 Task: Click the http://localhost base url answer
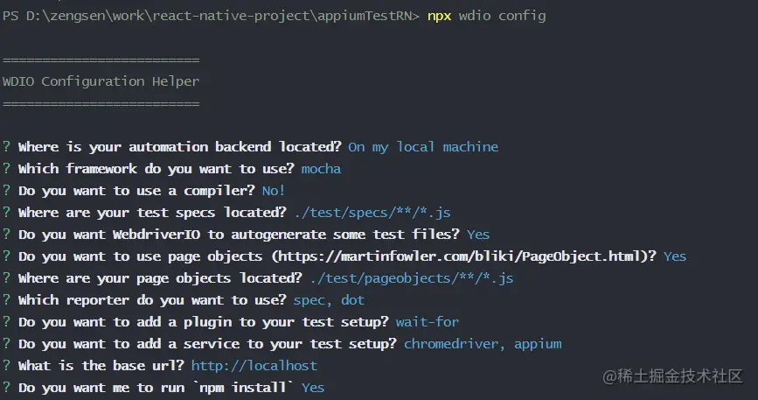click(x=254, y=366)
